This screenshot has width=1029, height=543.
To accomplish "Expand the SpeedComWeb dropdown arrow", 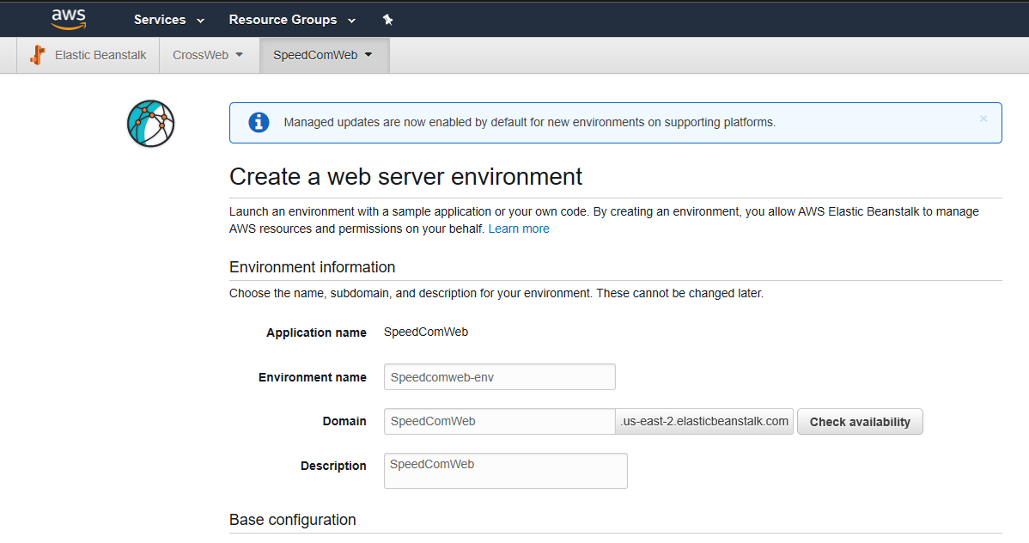I will 368,55.
